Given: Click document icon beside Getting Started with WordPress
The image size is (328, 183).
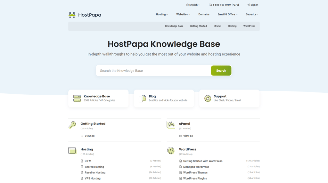Looking at the screenshot, I should point(181,161).
